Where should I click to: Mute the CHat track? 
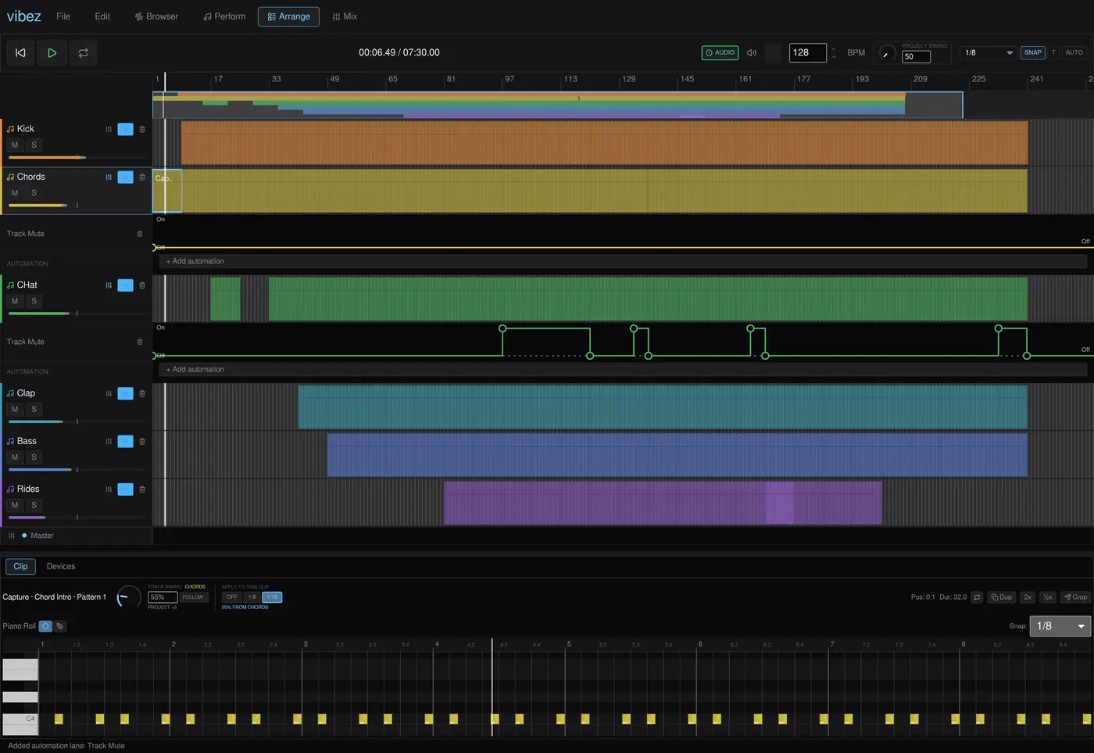pos(15,301)
